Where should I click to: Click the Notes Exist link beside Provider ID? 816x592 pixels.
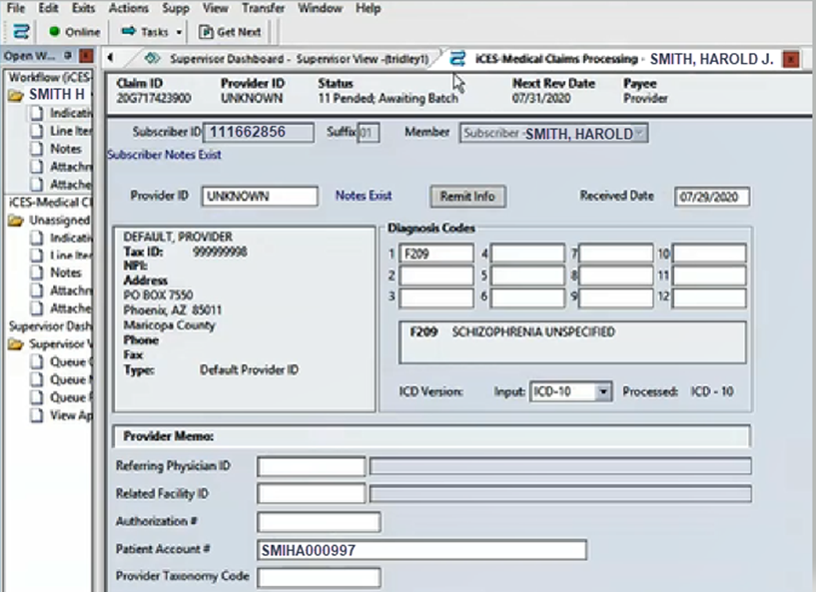pyautogui.click(x=364, y=197)
